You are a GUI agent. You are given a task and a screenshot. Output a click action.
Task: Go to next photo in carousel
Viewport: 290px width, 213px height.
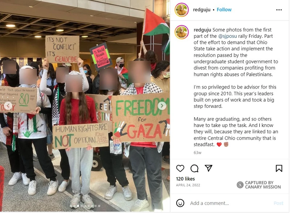(162, 106)
